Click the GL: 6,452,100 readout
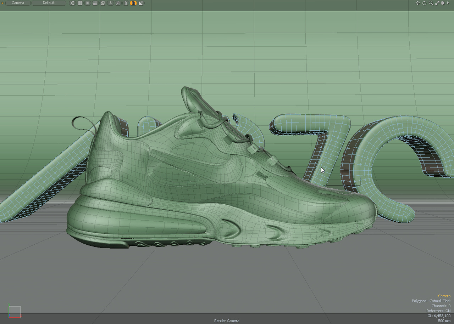Image resolution: width=454 pixels, height=324 pixels. [x=439, y=316]
